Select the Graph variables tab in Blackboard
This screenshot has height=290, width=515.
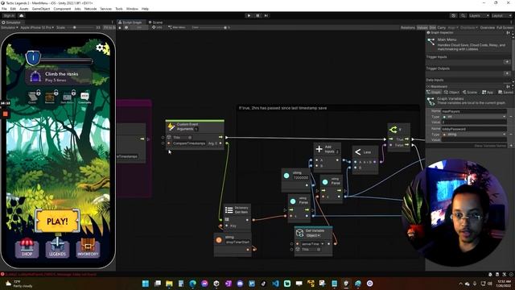pos(434,93)
